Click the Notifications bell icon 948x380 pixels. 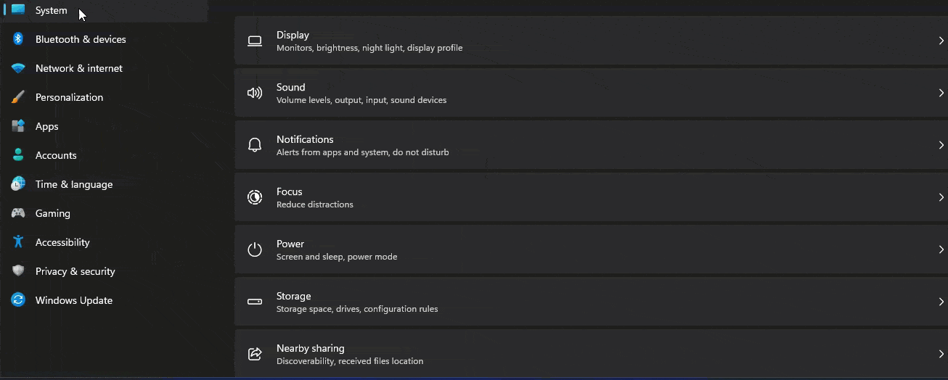[x=255, y=145]
